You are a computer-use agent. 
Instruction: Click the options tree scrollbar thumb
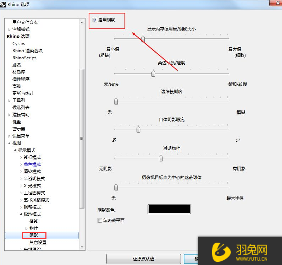point(82,139)
